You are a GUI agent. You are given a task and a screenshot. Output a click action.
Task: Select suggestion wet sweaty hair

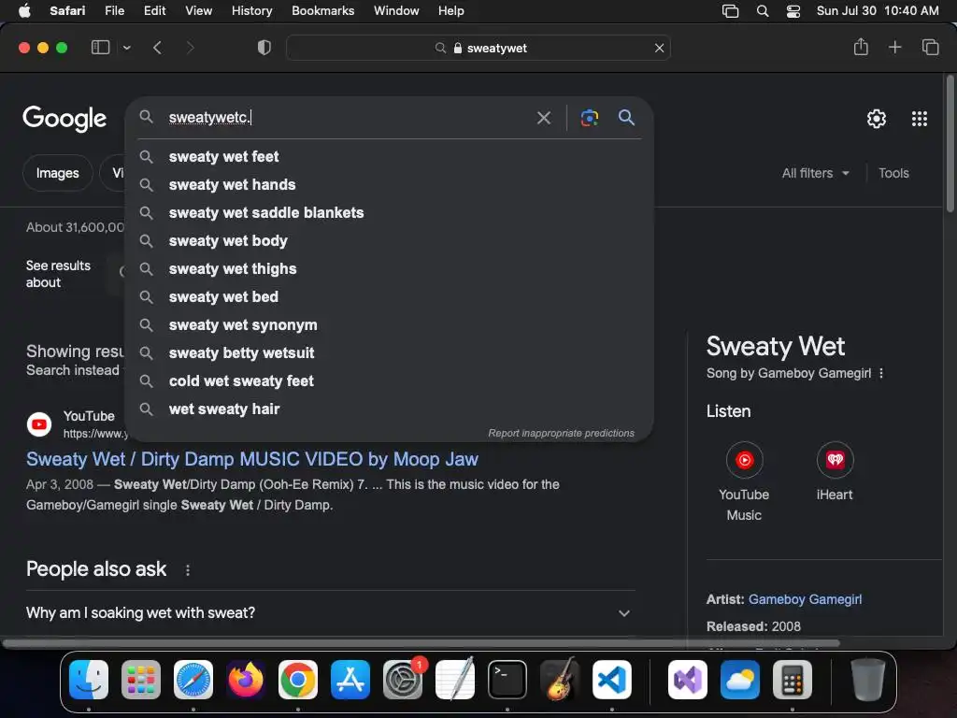click(x=390, y=409)
